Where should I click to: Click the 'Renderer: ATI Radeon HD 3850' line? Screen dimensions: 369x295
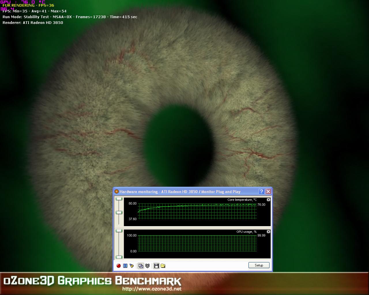click(33, 22)
